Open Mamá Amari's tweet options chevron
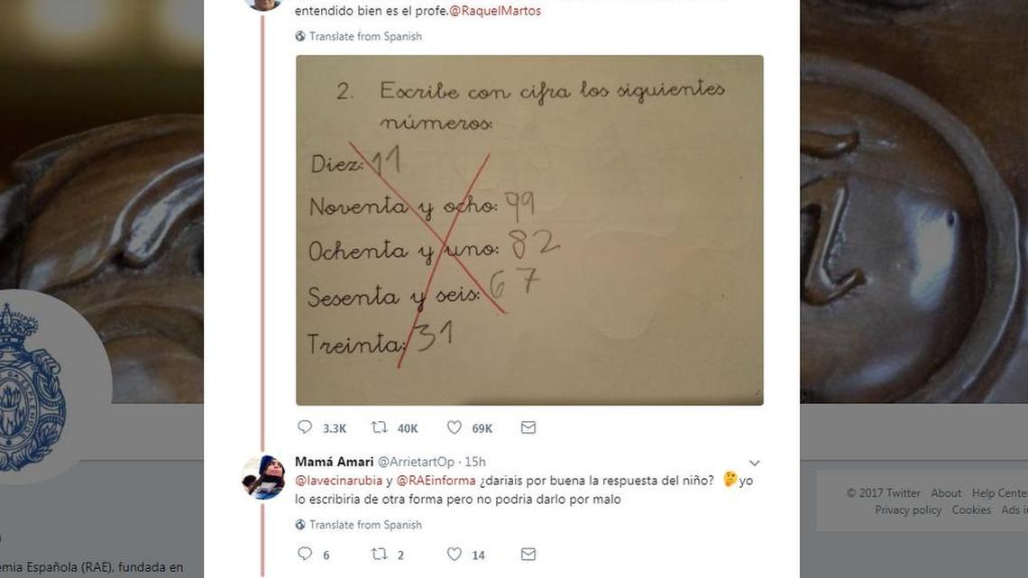 coord(755,463)
